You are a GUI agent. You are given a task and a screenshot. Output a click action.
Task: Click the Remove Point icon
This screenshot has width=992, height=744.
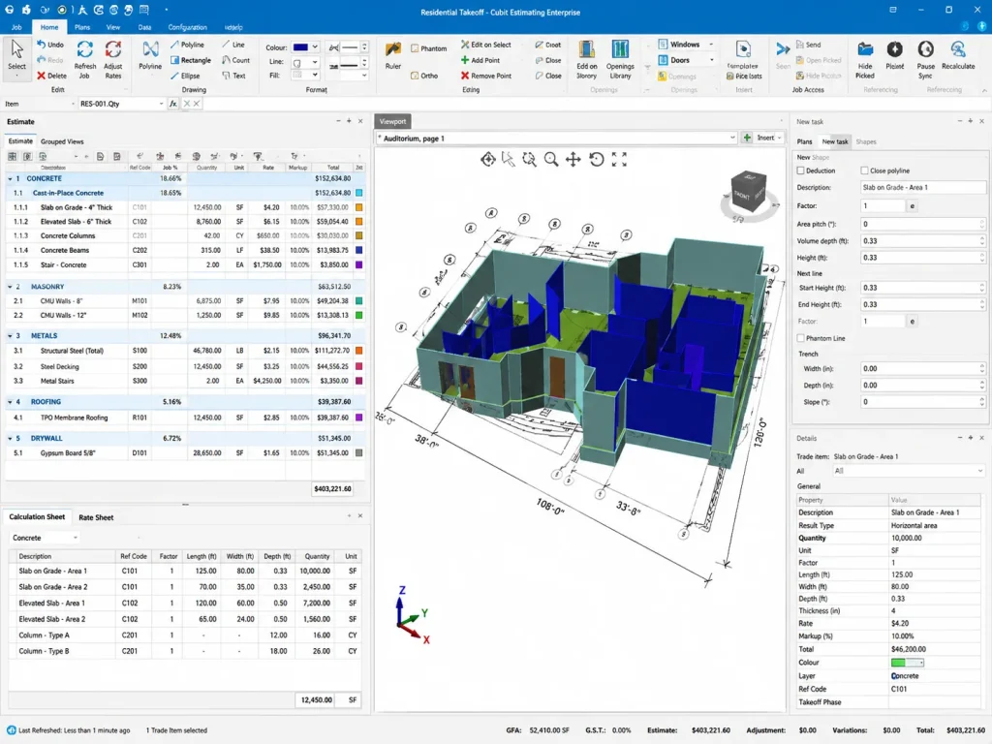465,76
